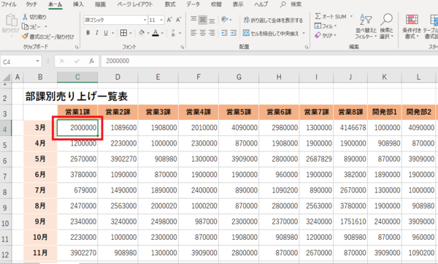Click the Paste (貼り付け) clipboard icon

point(11,20)
